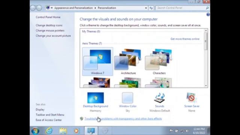Click the volume speaker tray icon
The image size is (240, 135).
point(187,131)
